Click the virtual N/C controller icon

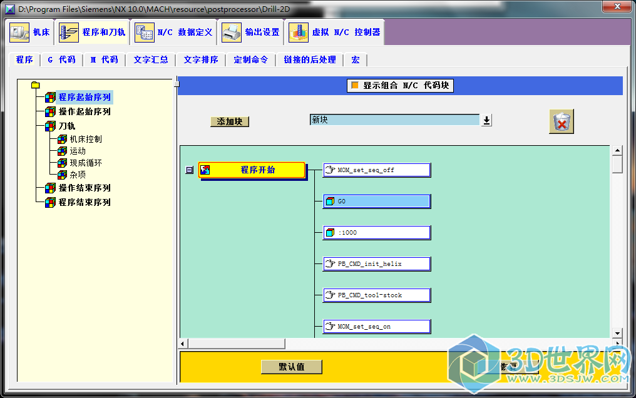click(298, 33)
